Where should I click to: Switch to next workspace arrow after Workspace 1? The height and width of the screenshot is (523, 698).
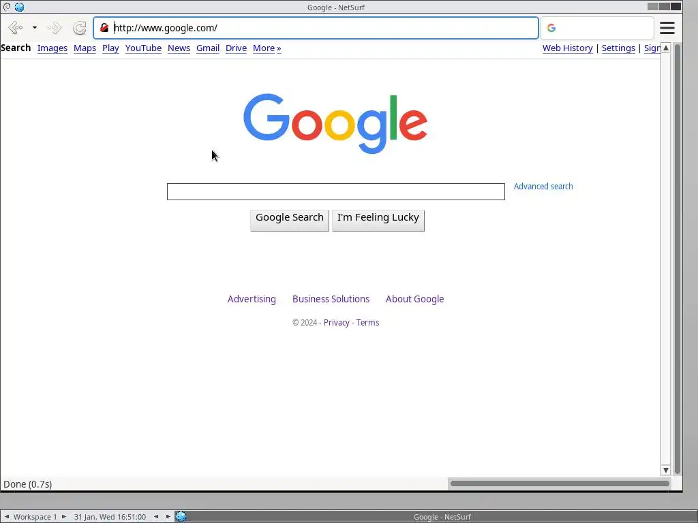click(63, 516)
